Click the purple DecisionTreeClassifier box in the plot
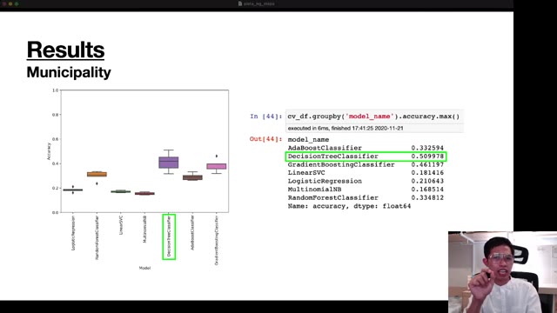Screen dimensions: 557x313 169,163
